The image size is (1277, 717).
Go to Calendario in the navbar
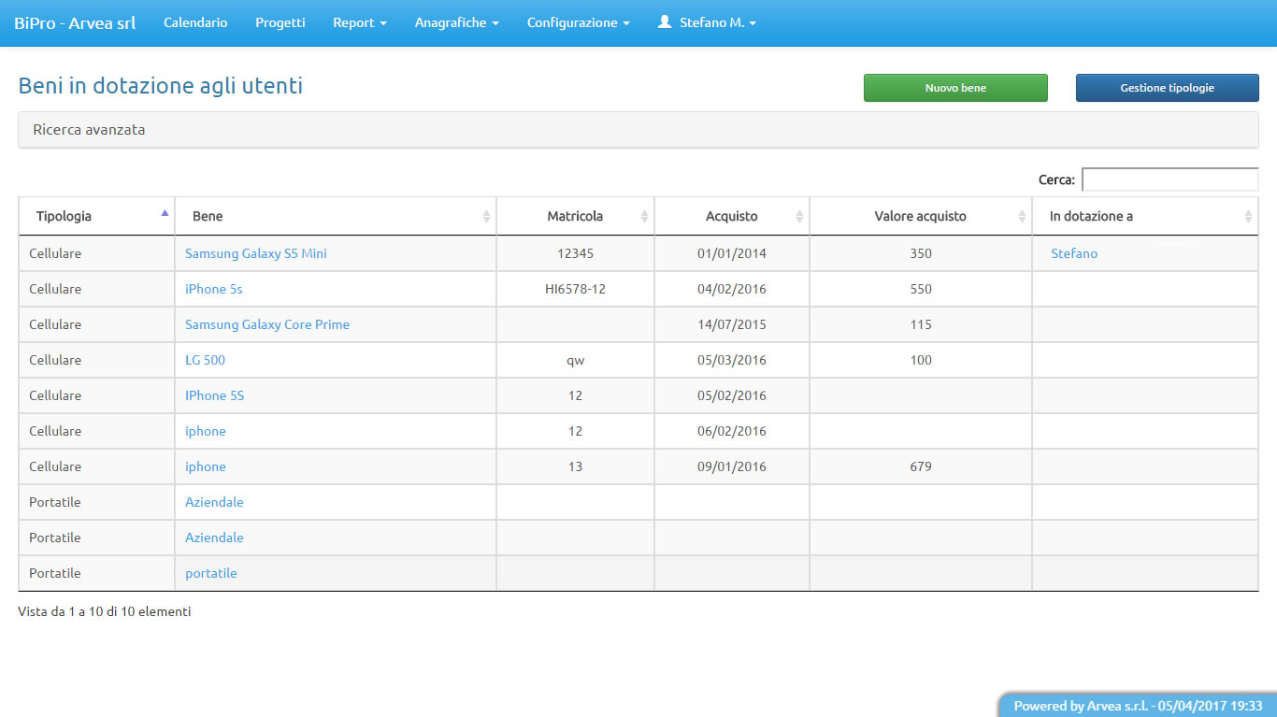[195, 22]
